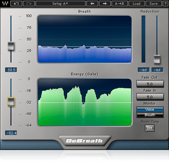Click the Reduction fader handle
Image resolution: width=169 pixels, height=162 pixels.
click(157, 59)
